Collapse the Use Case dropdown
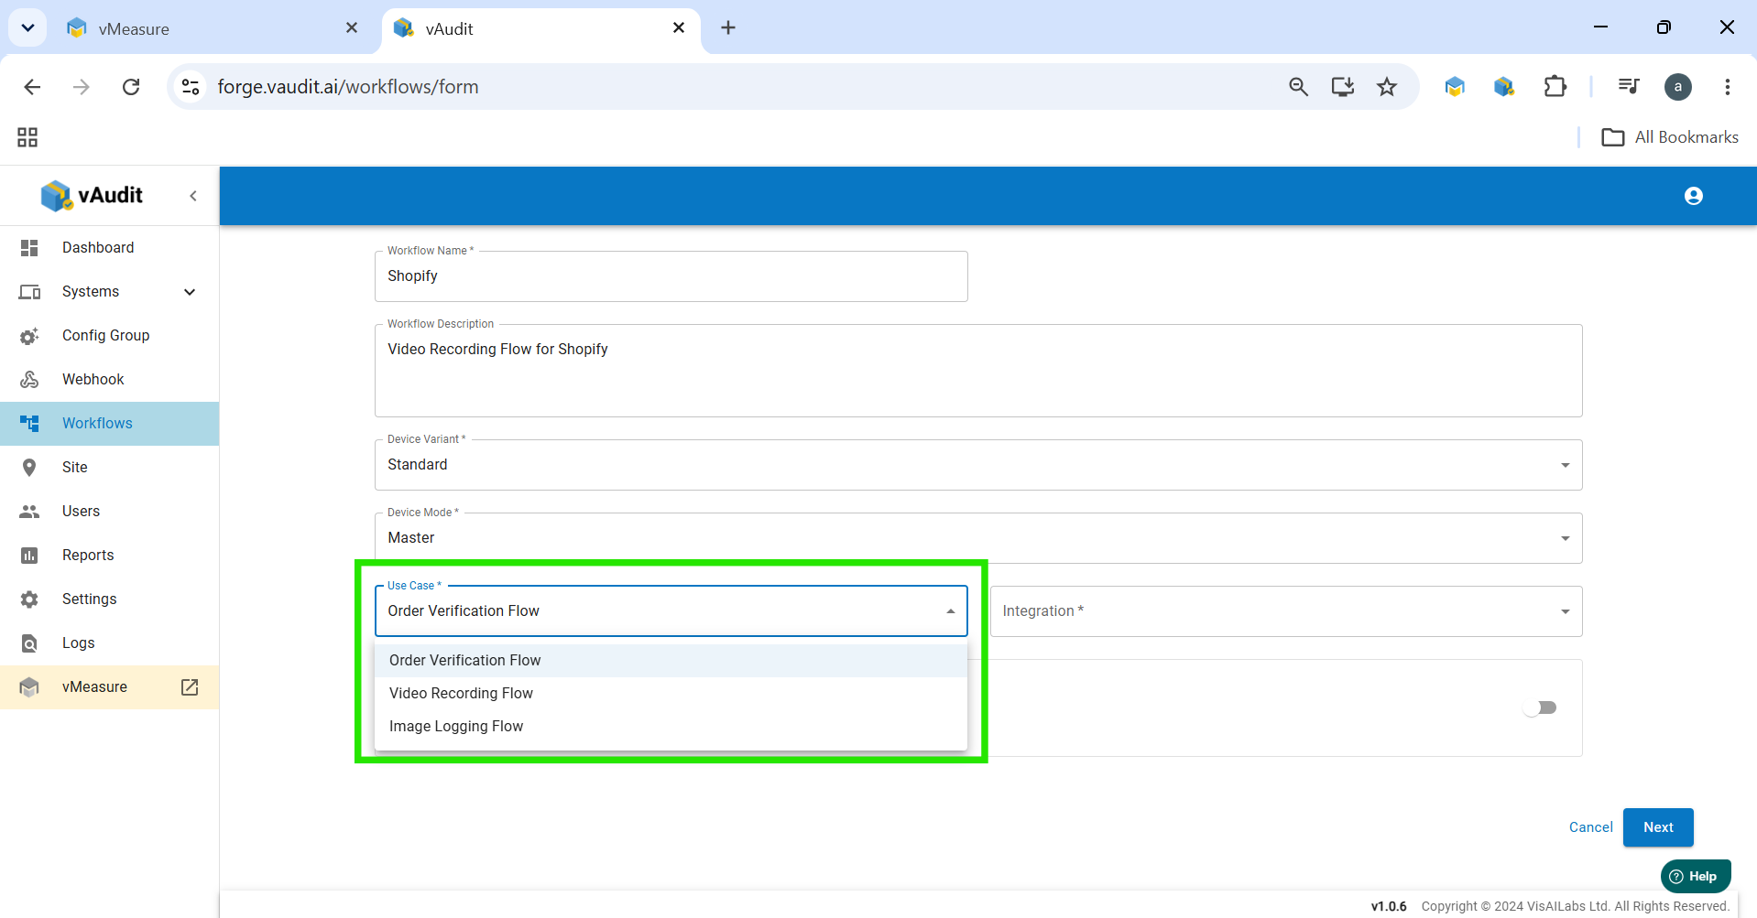The image size is (1757, 918). click(x=951, y=611)
